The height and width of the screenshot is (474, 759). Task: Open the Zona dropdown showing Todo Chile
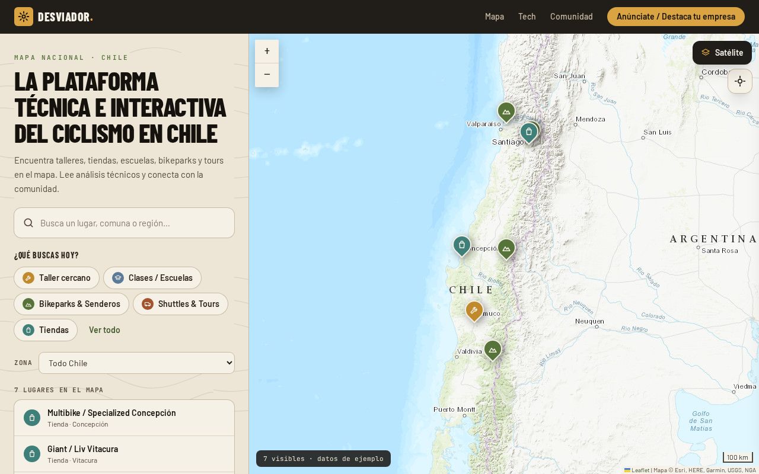coord(136,363)
